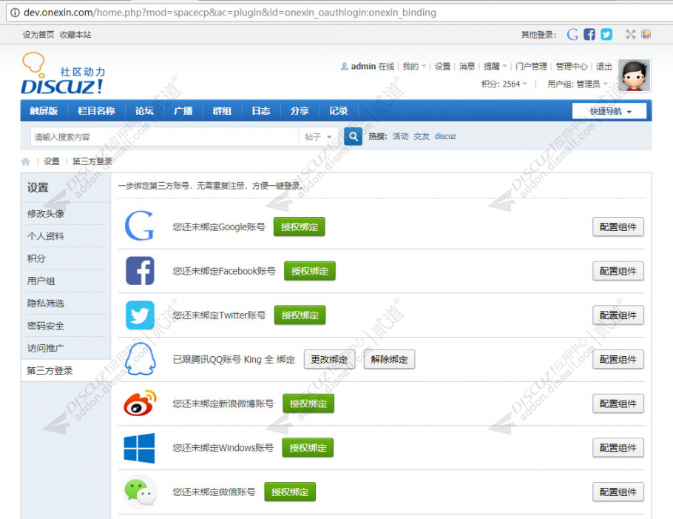Toggle the widescreen switch icon in top bar
The image size is (673, 519).
(x=631, y=34)
